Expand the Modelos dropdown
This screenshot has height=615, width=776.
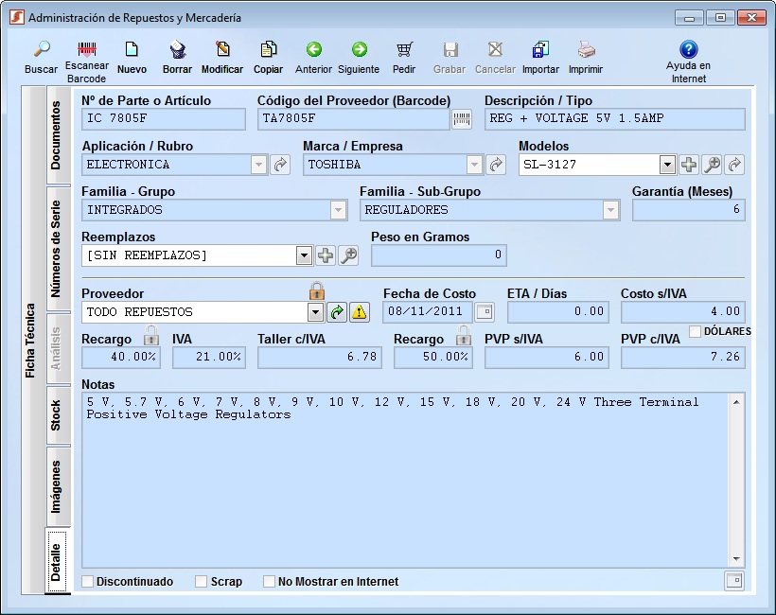tap(667, 165)
